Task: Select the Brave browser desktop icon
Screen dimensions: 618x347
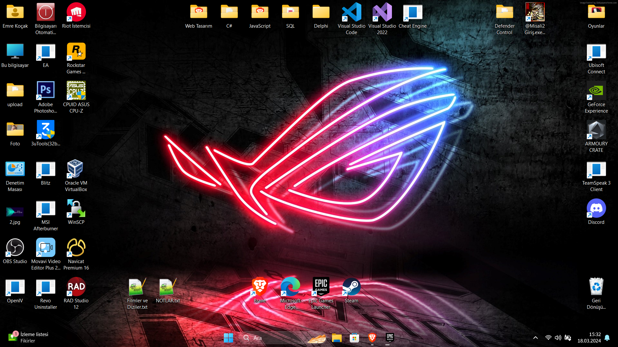Action: [260, 291]
